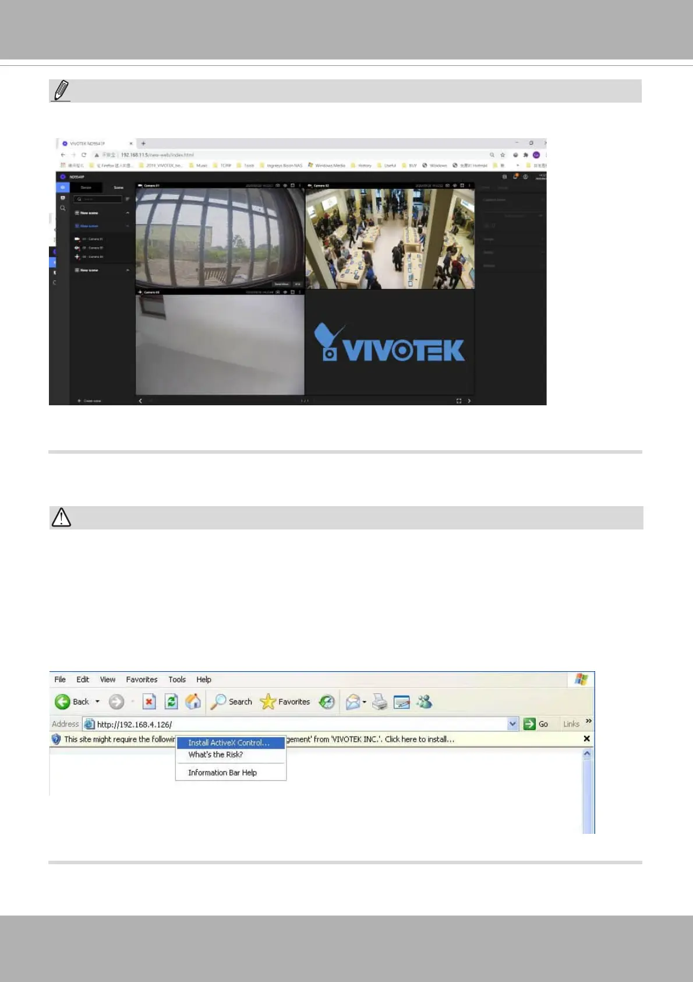The height and width of the screenshot is (982, 693).
Task: Collapse the first New scene group chevron
Action: pos(128,213)
